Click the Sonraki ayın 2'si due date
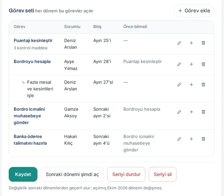 (x=102, y=113)
